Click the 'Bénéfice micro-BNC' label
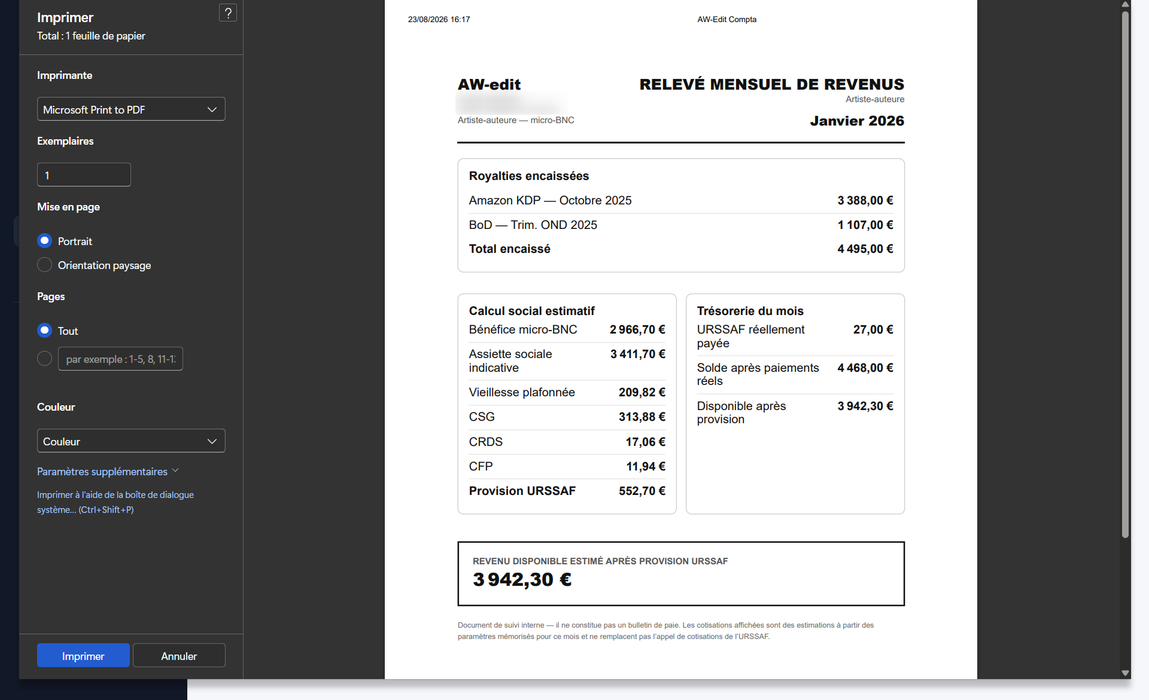 (x=523, y=329)
